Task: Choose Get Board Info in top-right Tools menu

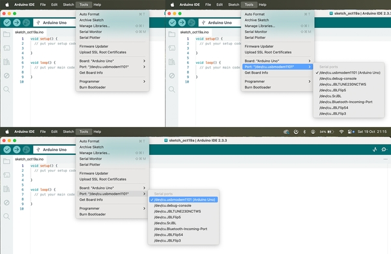Action: [x=278, y=73]
